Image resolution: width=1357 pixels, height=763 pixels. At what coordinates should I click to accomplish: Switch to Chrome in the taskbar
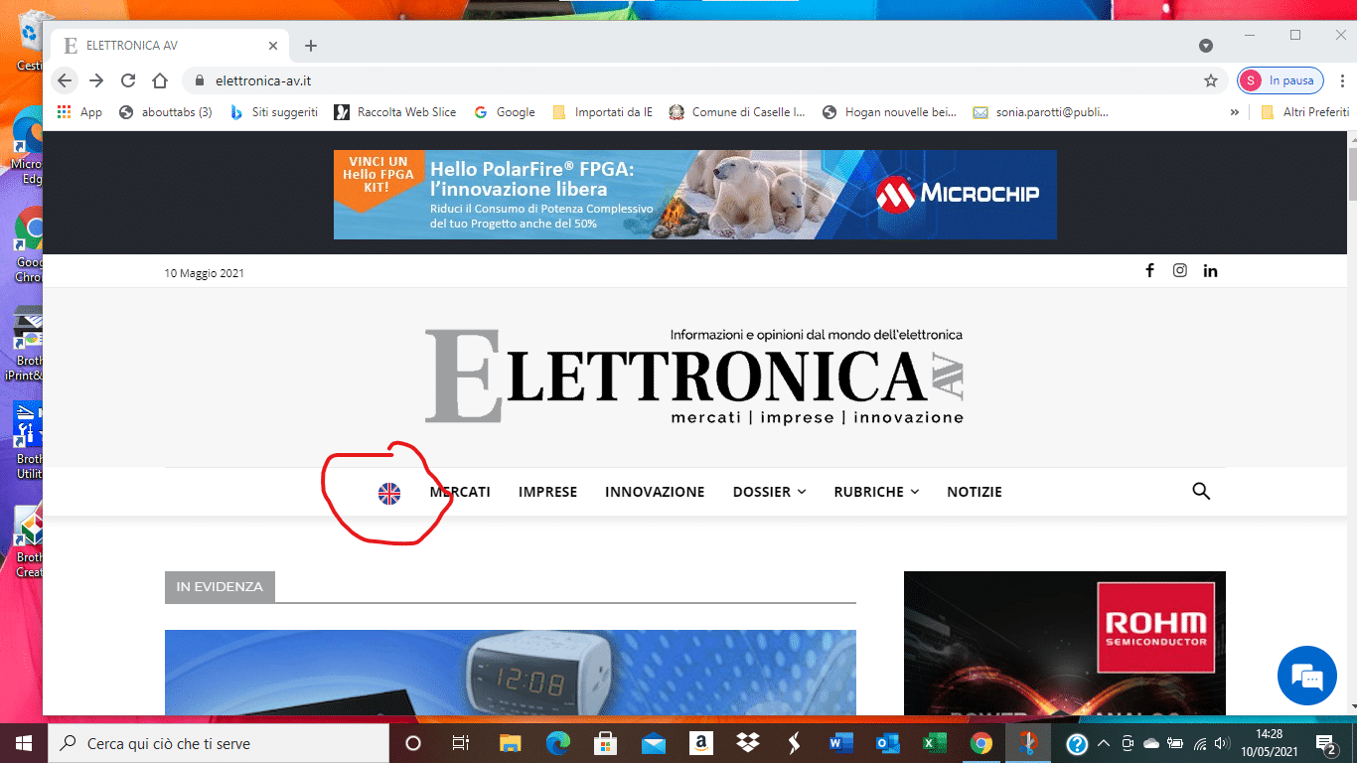(981, 743)
